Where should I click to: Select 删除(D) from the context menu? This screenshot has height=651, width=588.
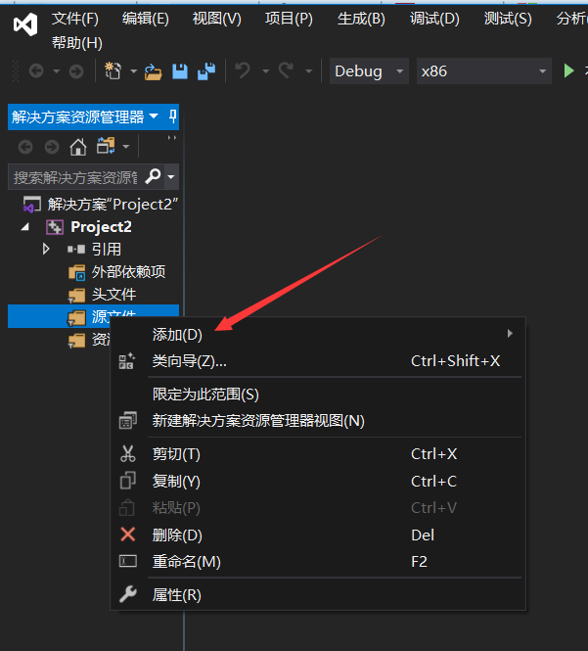[177, 535]
